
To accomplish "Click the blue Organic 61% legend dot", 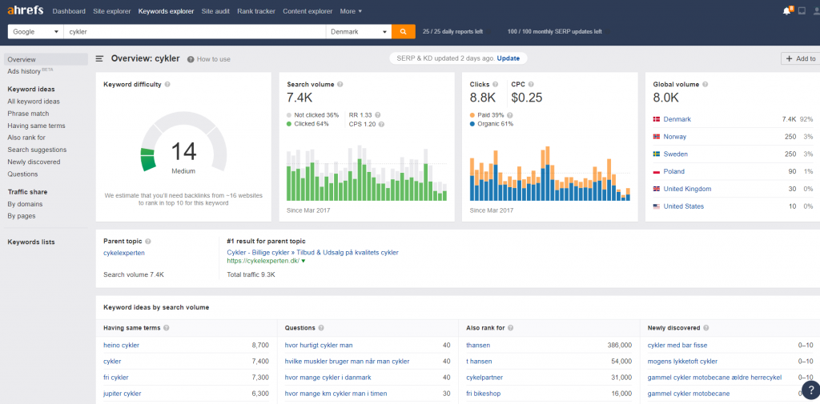I will [472, 124].
